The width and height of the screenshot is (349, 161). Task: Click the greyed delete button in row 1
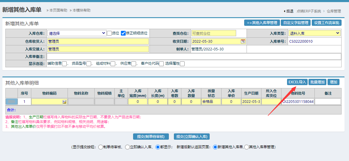(x=12, y=102)
